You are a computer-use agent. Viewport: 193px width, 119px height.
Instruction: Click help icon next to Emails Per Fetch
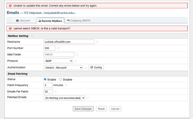[56, 91]
